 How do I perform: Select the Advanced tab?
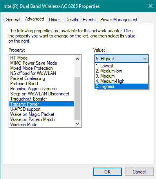point(34,19)
